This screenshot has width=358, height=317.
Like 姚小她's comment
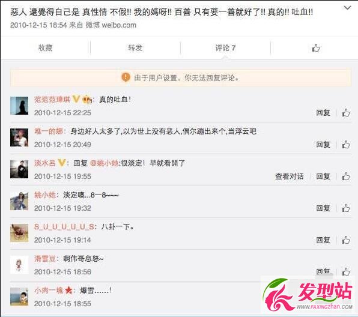346,208
